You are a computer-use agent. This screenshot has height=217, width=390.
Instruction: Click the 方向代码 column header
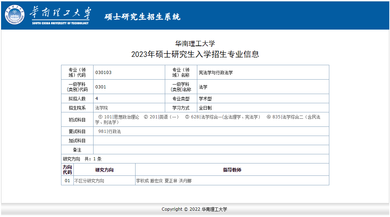(67, 169)
